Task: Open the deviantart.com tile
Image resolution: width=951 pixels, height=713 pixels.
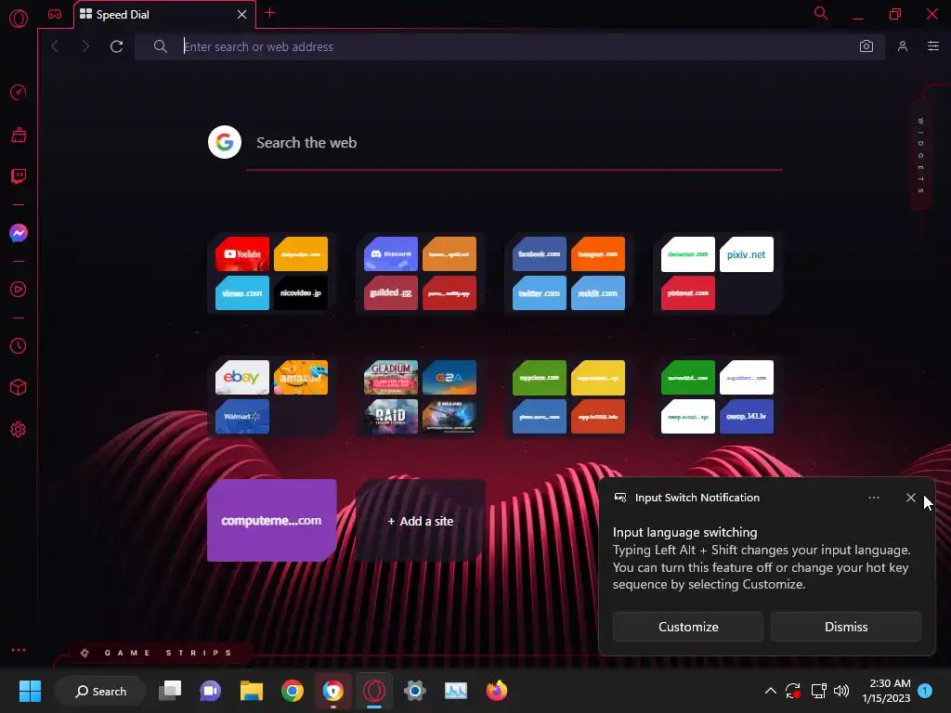Action: coord(688,254)
